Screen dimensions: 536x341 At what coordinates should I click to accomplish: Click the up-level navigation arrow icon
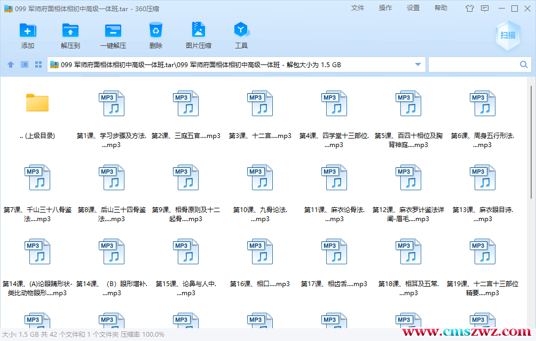point(11,64)
